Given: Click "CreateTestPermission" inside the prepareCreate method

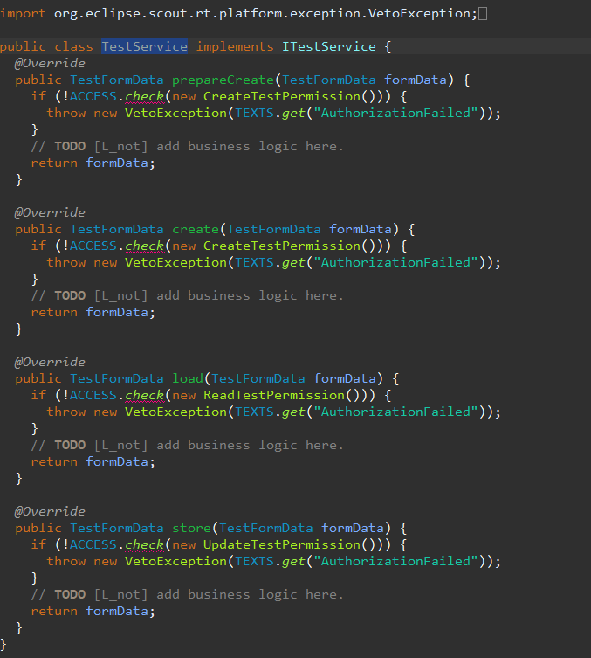Looking at the screenshot, I should pyautogui.click(x=282, y=96).
